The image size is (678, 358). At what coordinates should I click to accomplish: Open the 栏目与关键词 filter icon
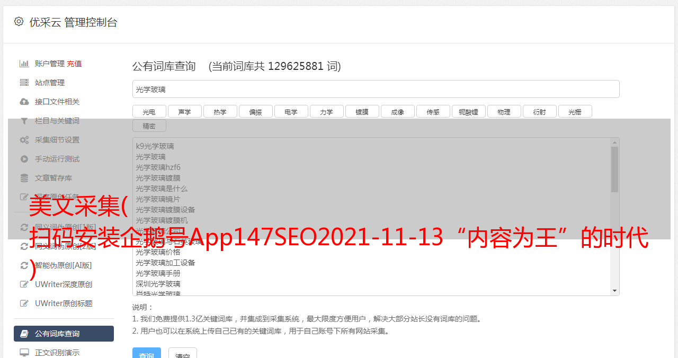(24, 121)
